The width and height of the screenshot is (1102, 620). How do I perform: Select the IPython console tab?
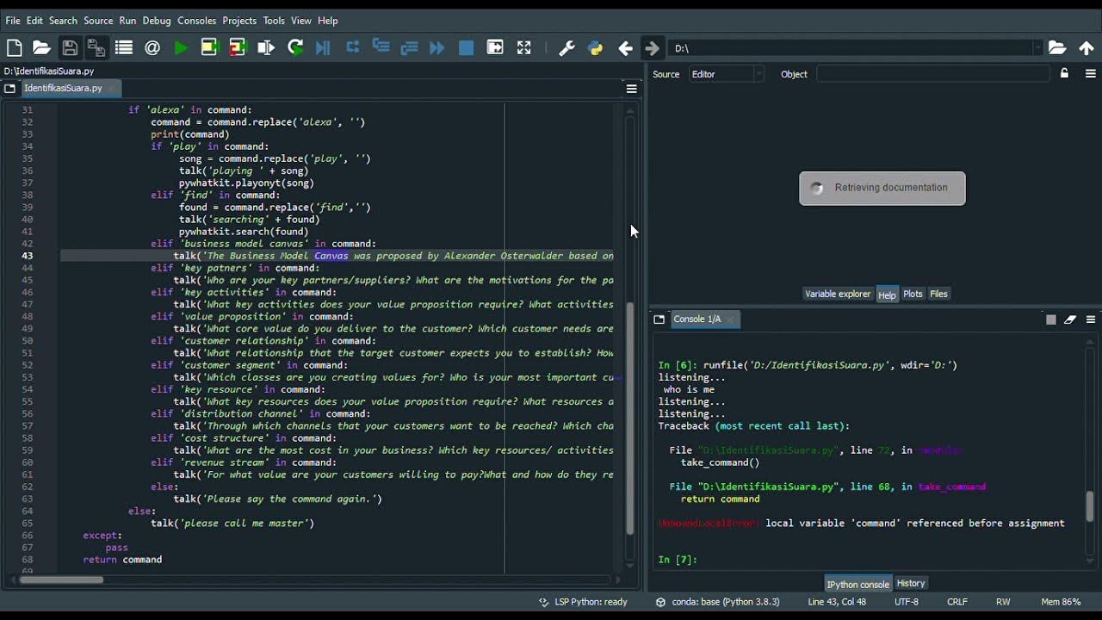857,584
